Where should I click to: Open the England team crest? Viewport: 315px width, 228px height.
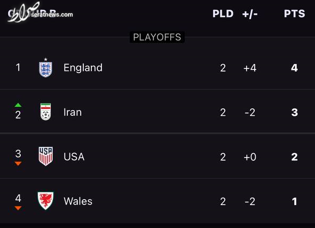click(x=45, y=67)
